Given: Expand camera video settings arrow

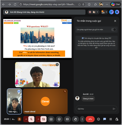Looking at the screenshot, I should 38,119.
